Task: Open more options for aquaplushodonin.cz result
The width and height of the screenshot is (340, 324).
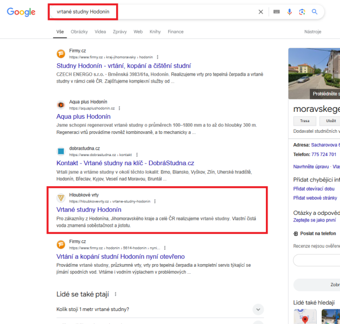Action: click(x=119, y=108)
